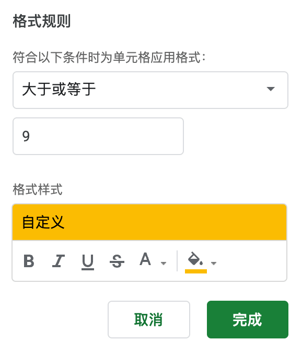Expand the text color arrow beside A
302x351 pixels.
pyautogui.click(x=164, y=263)
